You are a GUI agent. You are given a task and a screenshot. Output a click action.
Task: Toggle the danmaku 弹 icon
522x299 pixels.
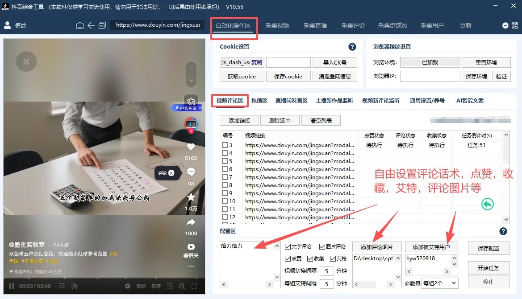coord(74,286)
